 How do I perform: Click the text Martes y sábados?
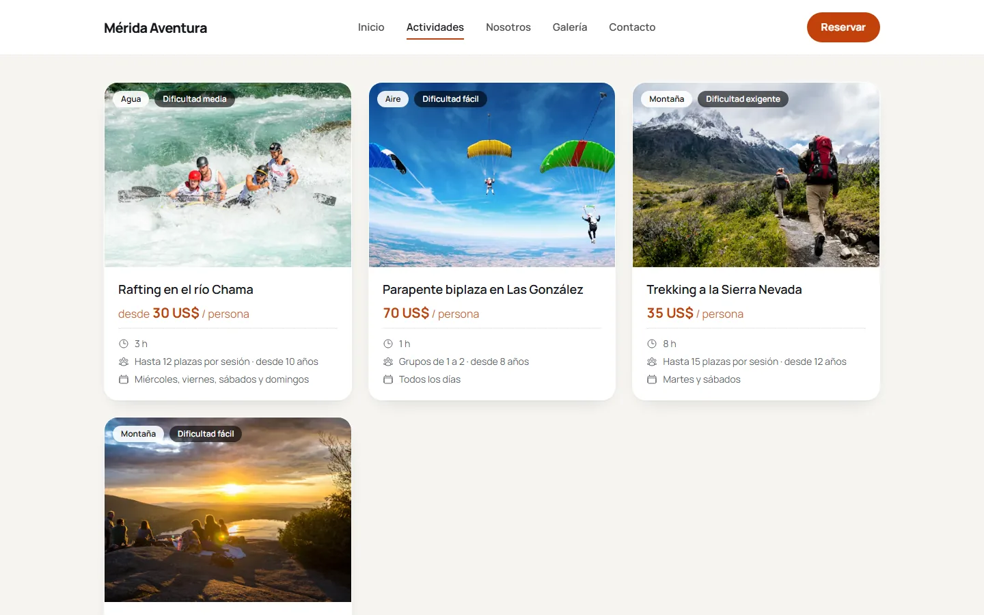pyautogui.click(x=702, y=379)
